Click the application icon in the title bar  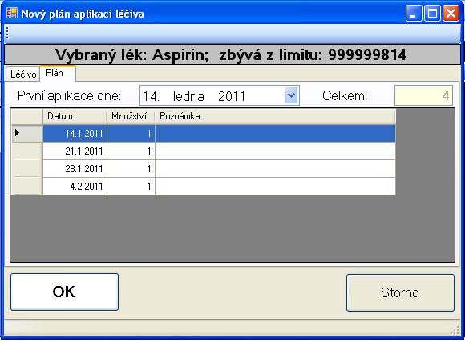[x=12, y=13]
